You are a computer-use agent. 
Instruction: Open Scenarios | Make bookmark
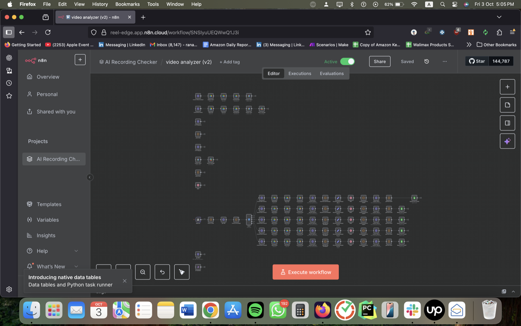[329, 45]
